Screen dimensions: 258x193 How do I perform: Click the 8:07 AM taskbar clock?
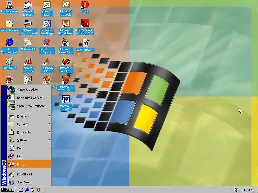[247, 190]
